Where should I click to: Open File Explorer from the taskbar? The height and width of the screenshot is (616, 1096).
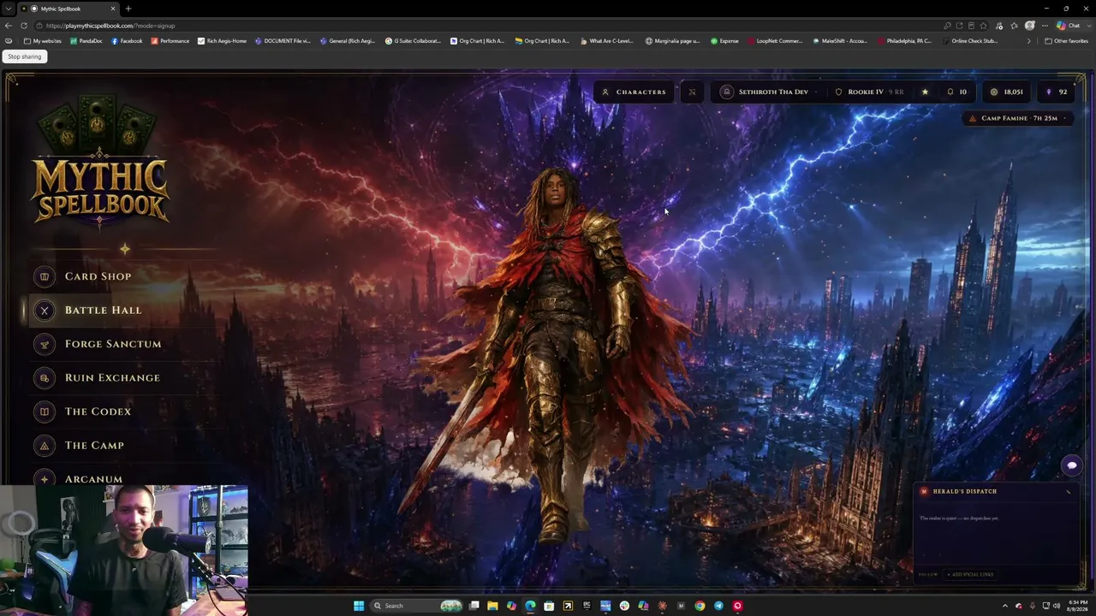tap(492, 606)
